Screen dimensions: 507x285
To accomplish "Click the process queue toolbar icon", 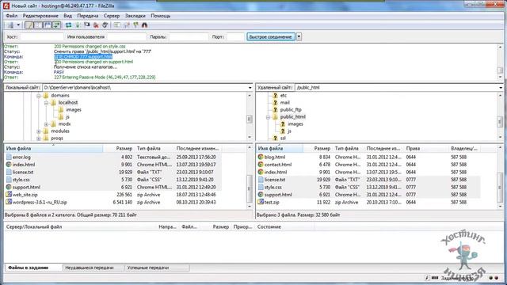I will click(x=78, y=25).
